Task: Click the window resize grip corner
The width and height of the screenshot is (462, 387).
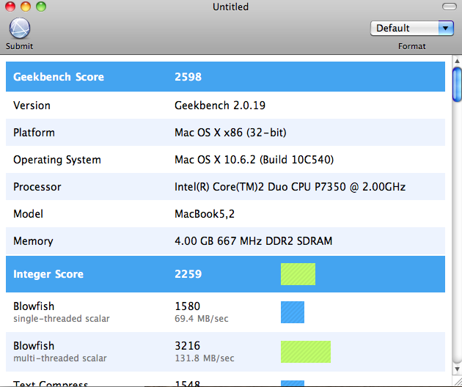Action: [x=457, y=383]
